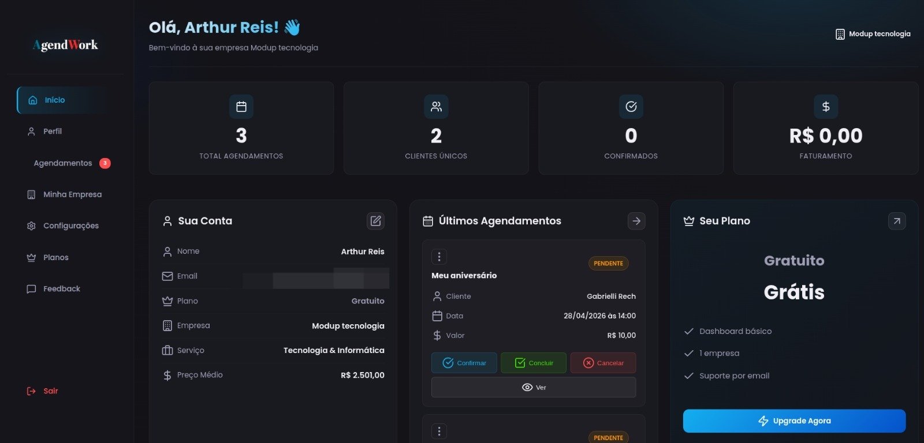Open Agendamentos in the sidebar

click(62, 163)
